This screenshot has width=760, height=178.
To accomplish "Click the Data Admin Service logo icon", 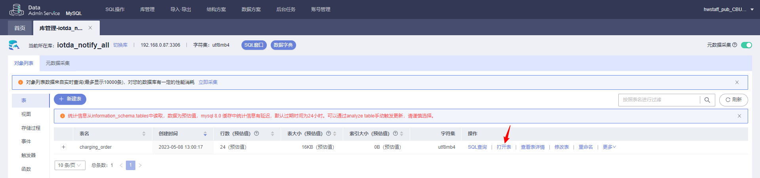I will pyautogui.click(x=16, y=9).
